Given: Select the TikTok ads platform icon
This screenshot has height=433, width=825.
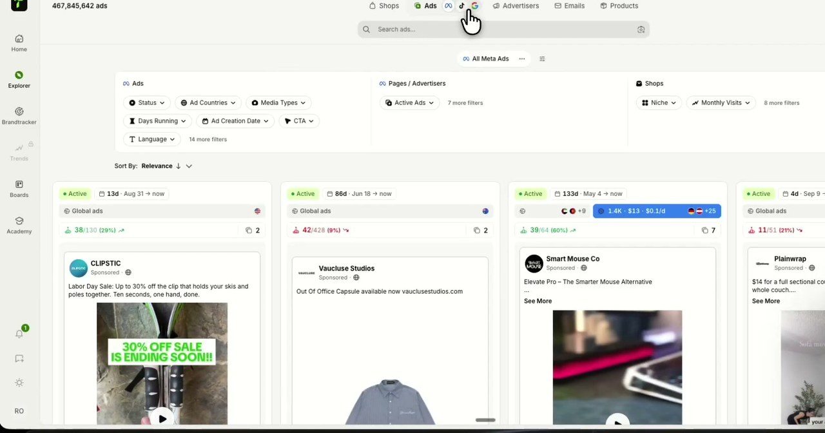Looking at the screenshot, I should click(x=461, y=6).
